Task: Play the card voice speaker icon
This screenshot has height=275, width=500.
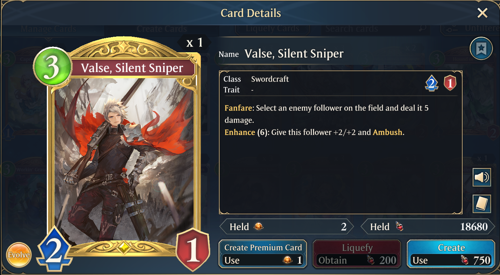Action: pos(482,177)
